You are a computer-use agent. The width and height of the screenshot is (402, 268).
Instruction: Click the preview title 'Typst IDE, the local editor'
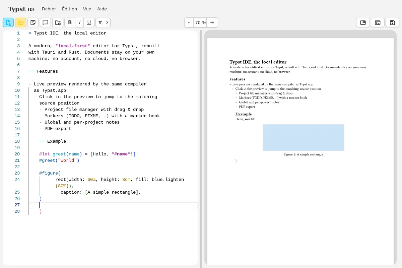tap(258, 62)
